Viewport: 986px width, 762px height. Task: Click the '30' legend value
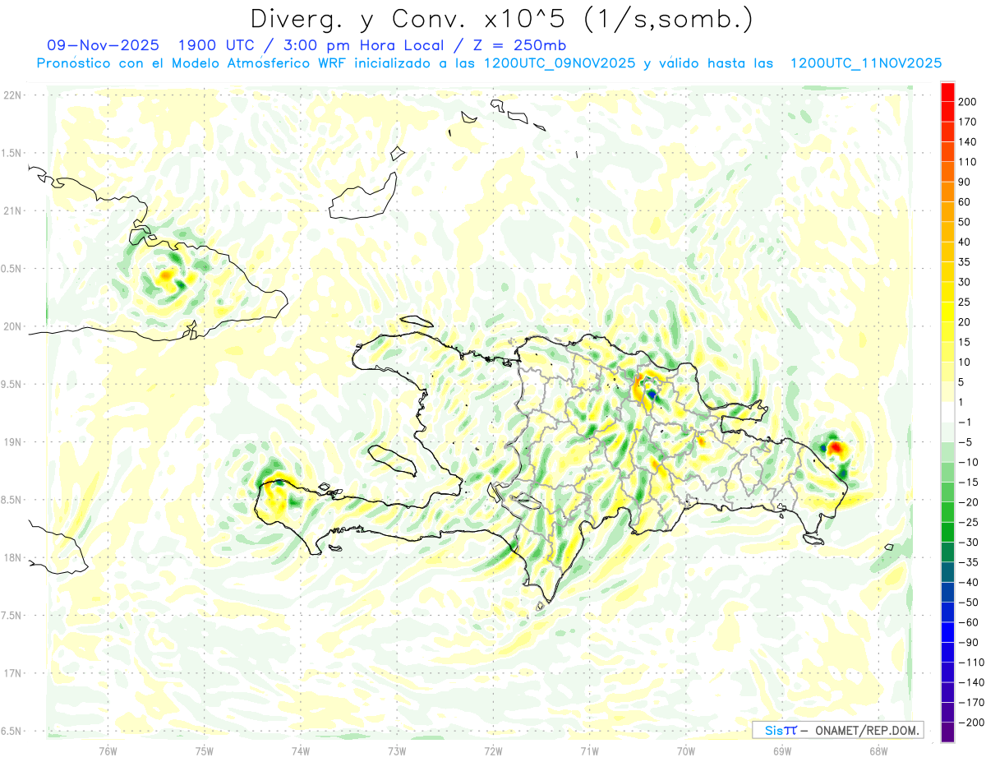(x=965, y=282)
